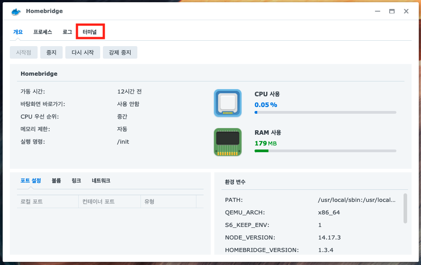Click the 179 MB RAM value
The image size is (421, 265).
coord(266,143)
